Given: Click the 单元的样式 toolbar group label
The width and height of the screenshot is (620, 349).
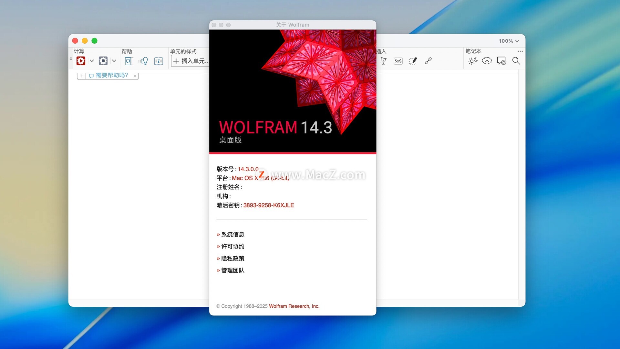Looking at the screenshot, I should pos(183,51).
